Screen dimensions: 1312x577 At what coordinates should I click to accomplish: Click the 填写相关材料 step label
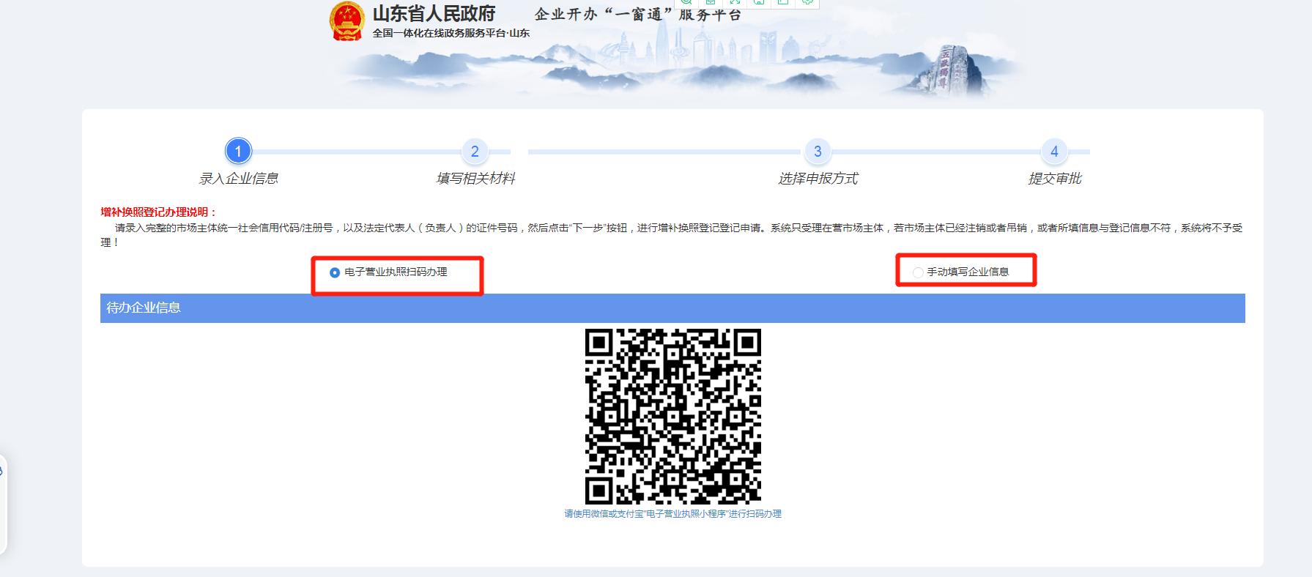[x=475, y=179]
